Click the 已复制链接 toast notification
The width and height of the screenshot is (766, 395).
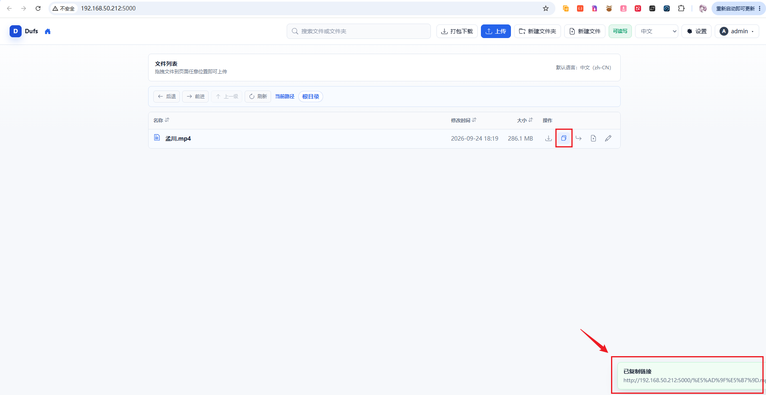tap(692, 376)
